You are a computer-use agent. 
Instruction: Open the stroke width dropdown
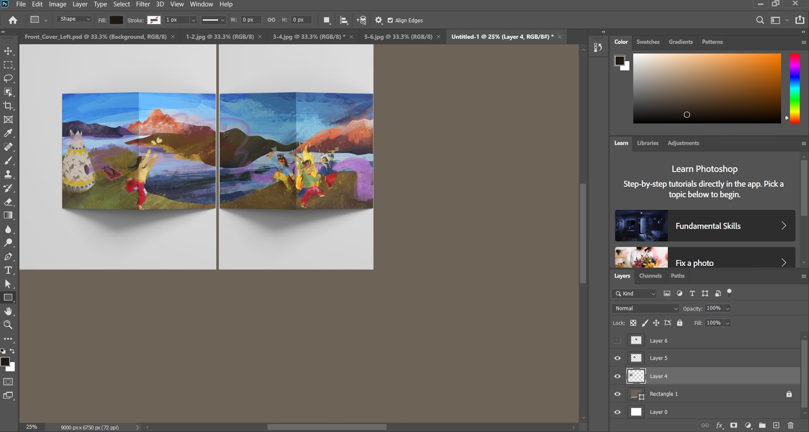point(193,20)
